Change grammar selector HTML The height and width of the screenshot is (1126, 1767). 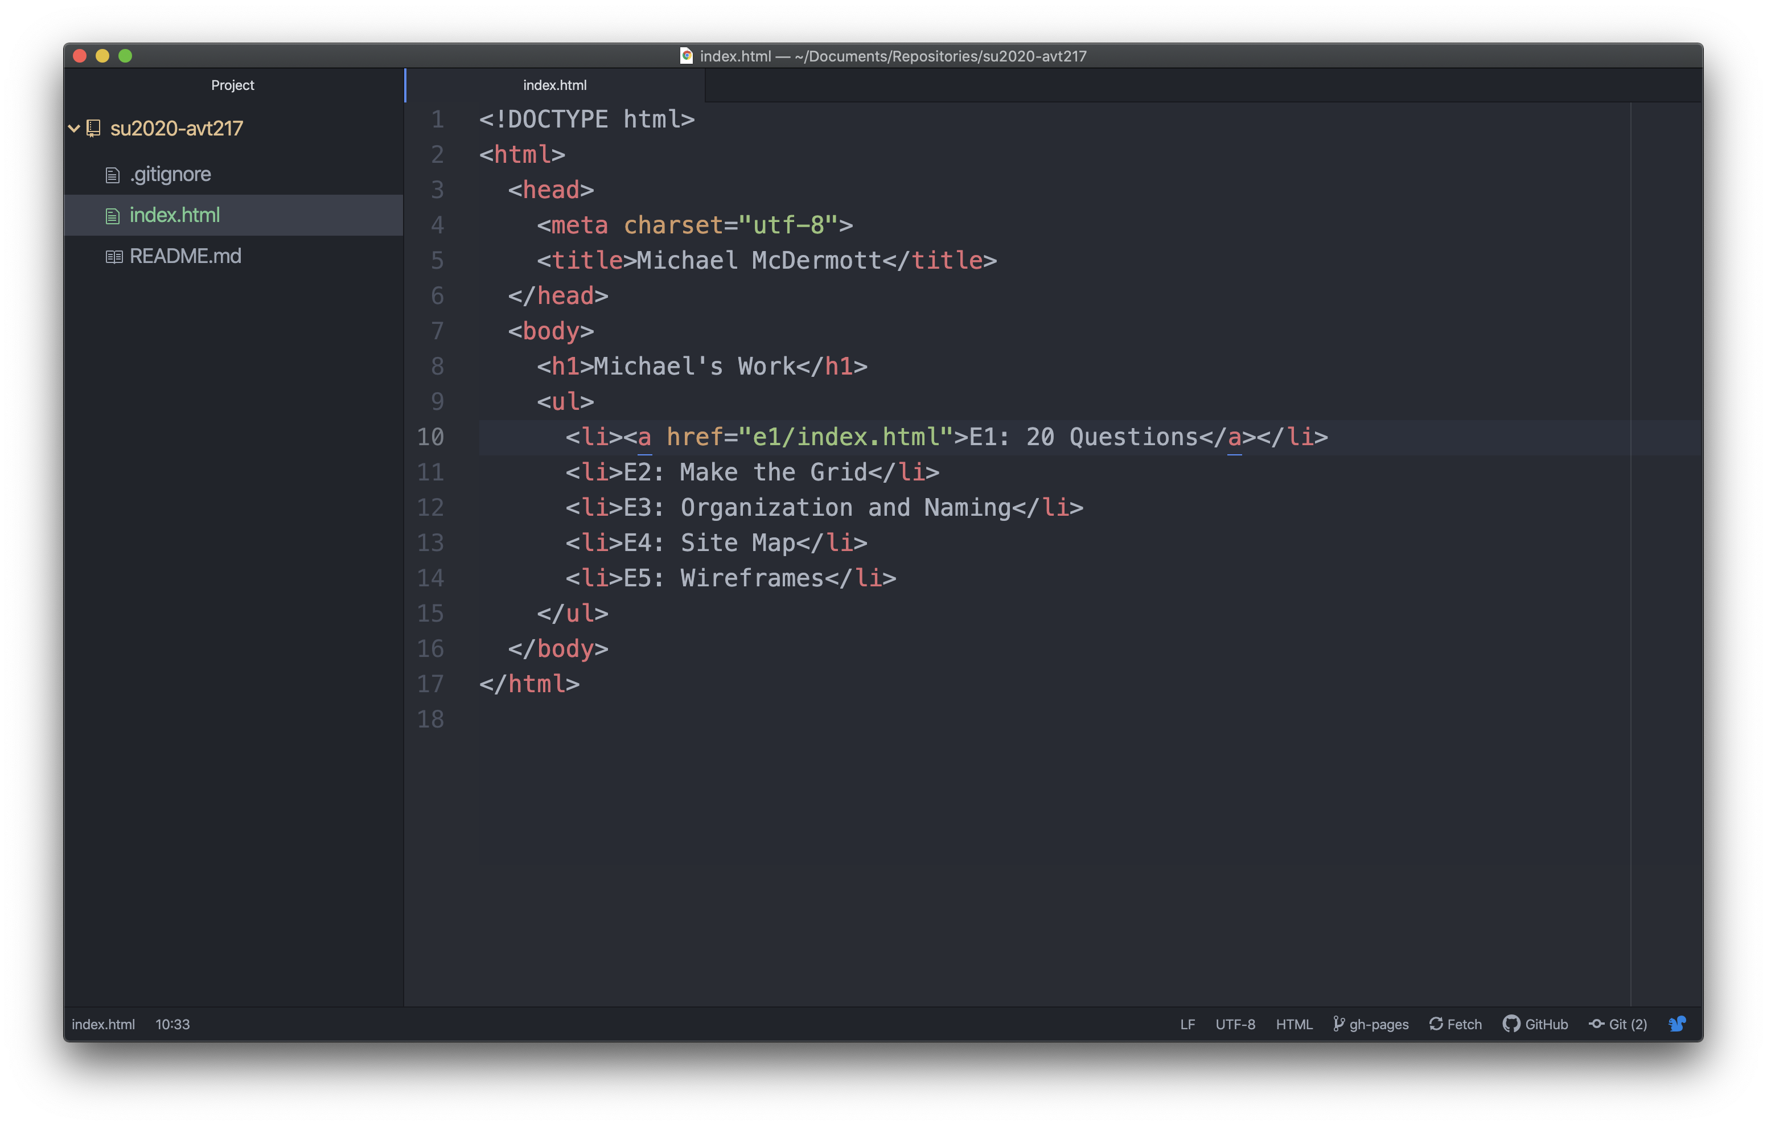click(x=1294, y=1024)
